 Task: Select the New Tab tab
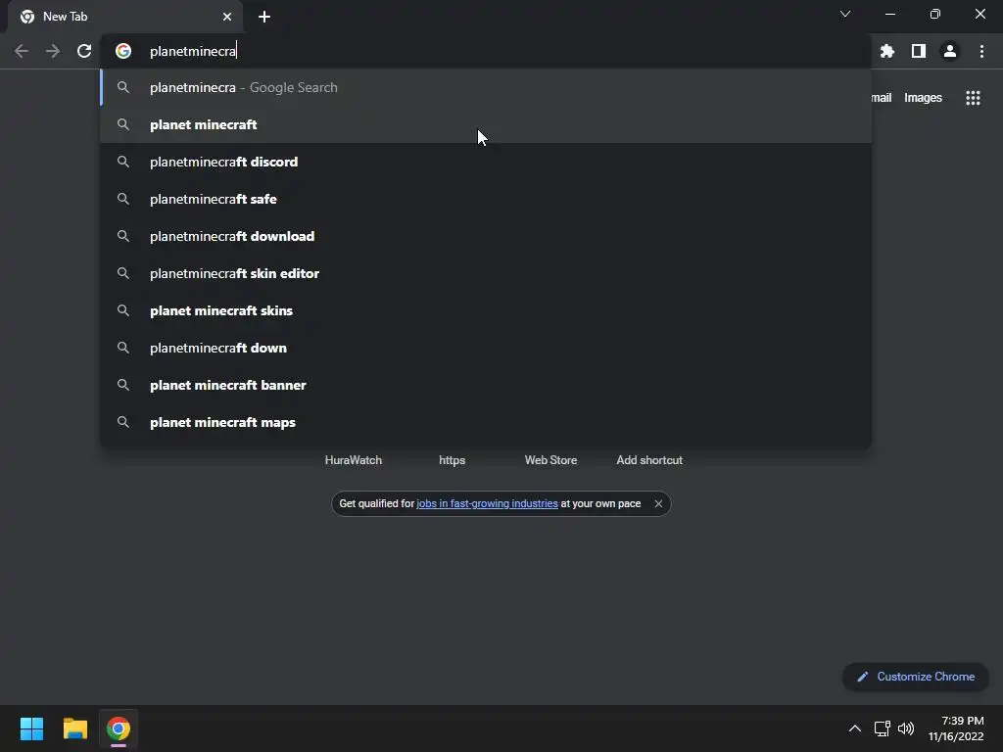[125, 17]
